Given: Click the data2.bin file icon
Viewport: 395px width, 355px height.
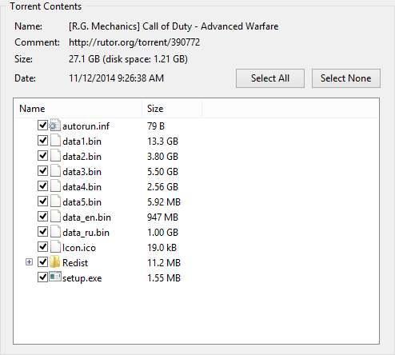Looking at the screenshot, I should click(55, 156).
